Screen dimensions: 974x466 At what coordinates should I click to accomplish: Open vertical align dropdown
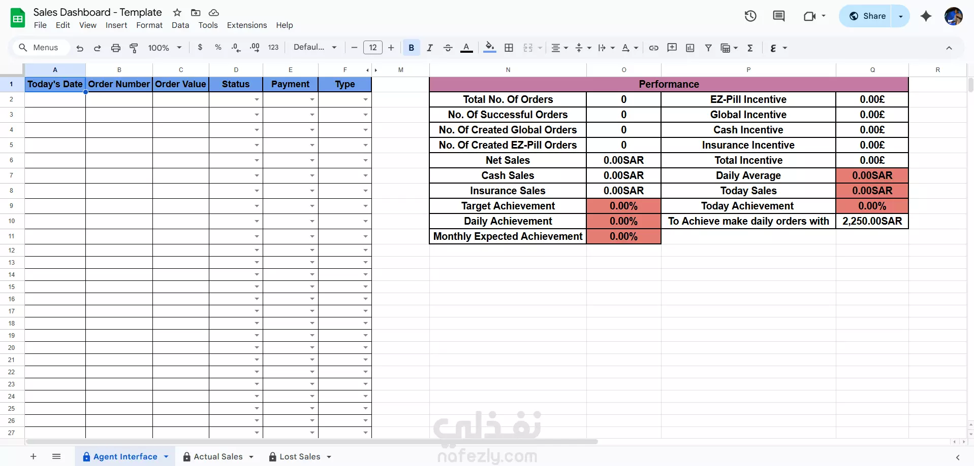click(583, 48)
